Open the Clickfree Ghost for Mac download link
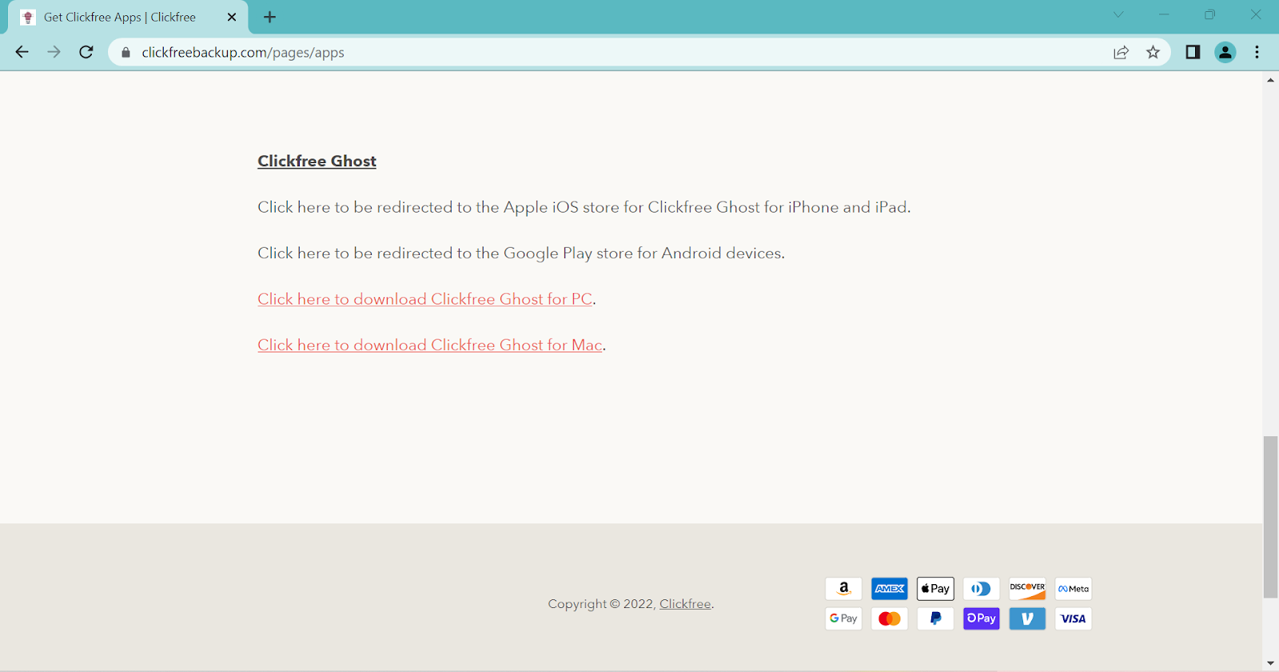 point(430,345)
